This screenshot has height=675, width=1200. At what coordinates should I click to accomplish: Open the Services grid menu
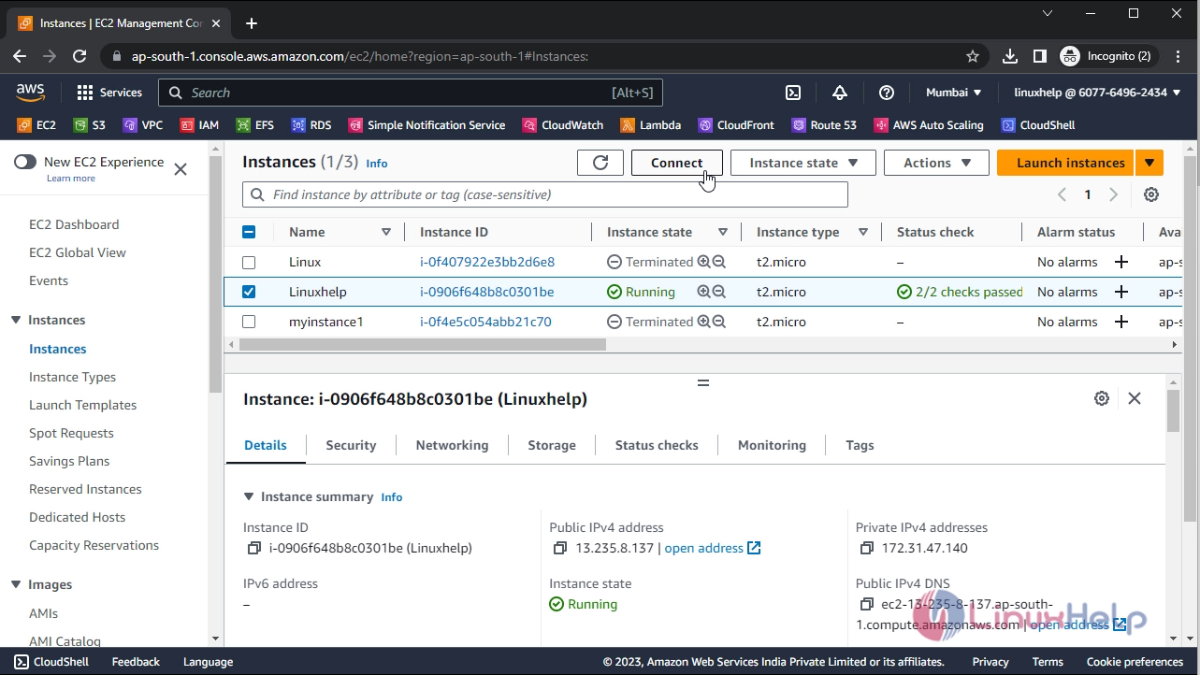point(109,93)
